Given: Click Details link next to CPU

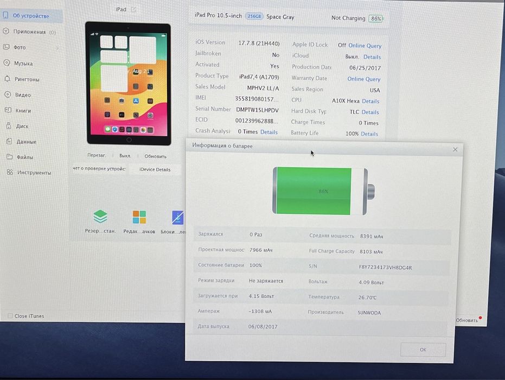Looking at the screenshot, I should click(x=370, y=101).
